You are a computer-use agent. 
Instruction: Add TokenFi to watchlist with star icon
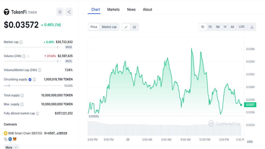(60, 12)
